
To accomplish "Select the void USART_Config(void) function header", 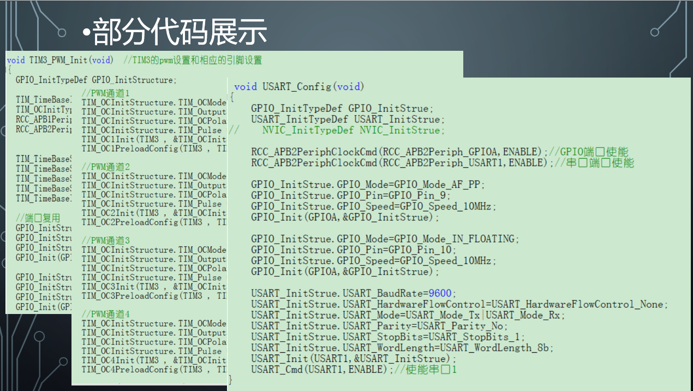I will click(299, 86).
